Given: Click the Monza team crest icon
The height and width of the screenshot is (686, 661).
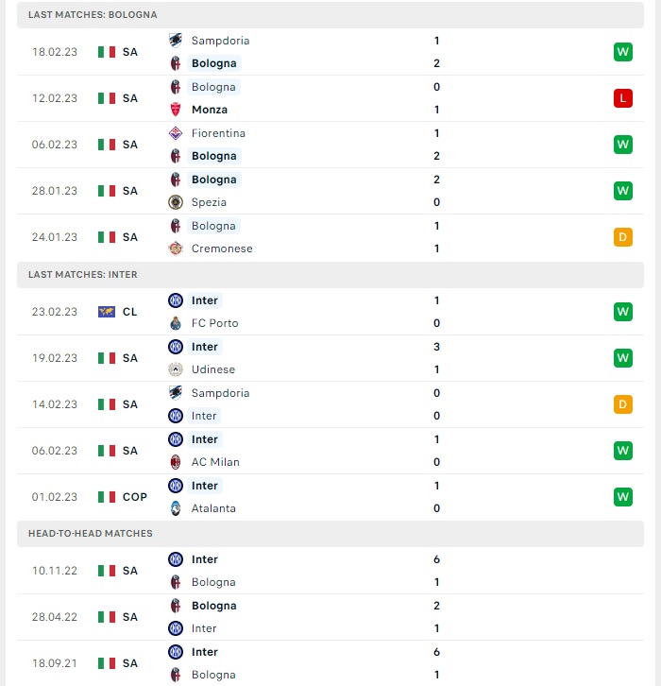Looking at the screenshot, I should [176, 110].
